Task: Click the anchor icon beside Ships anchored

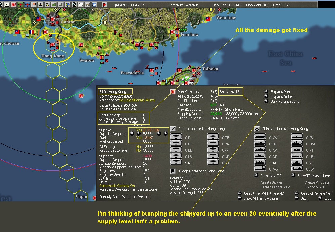Action: pyautogui.click(x=257, y=129)
